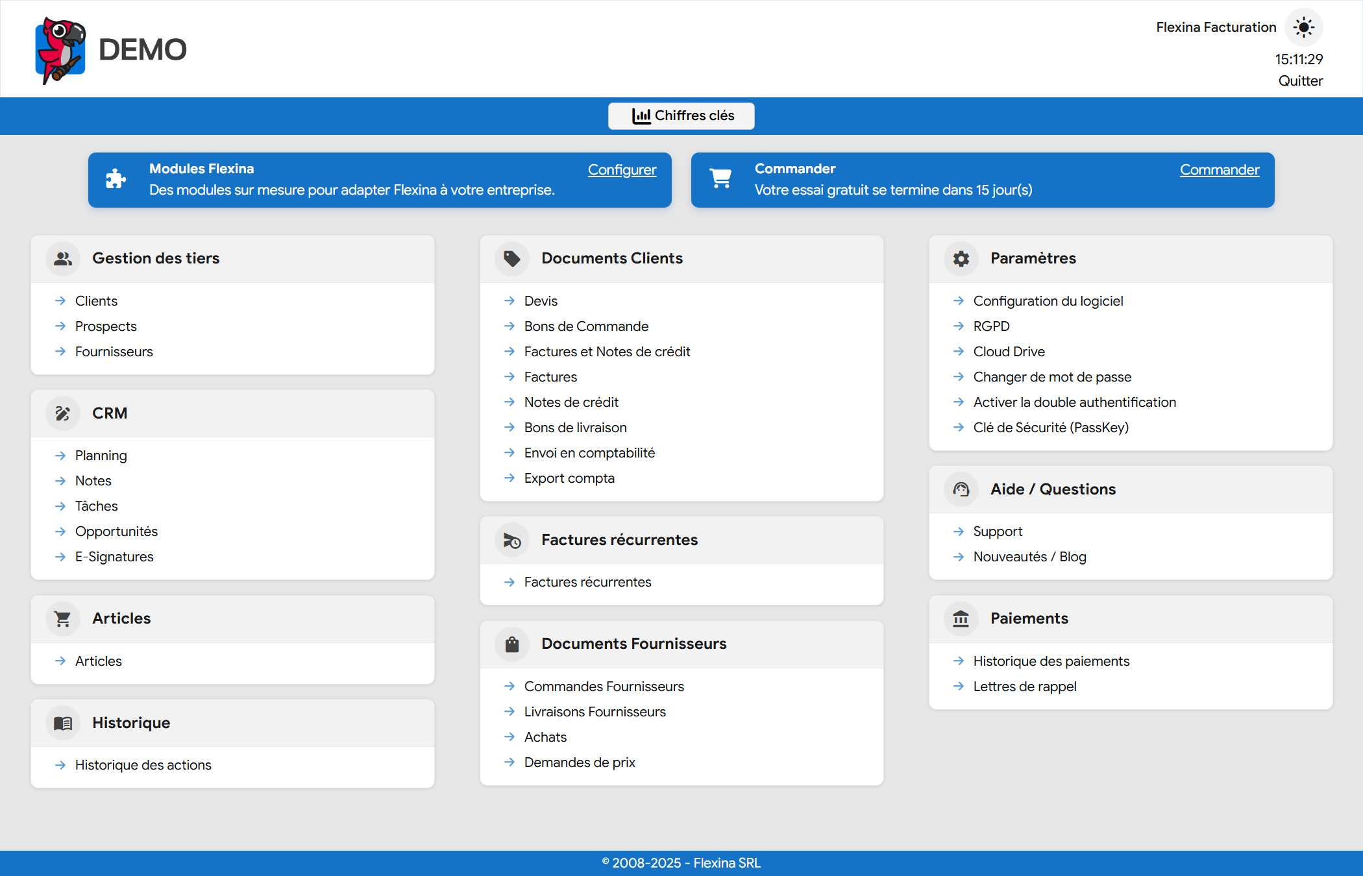Click the CRM pencil icon
The width and height of the screenshot is (1363, 876).
[x=63, y=413]
